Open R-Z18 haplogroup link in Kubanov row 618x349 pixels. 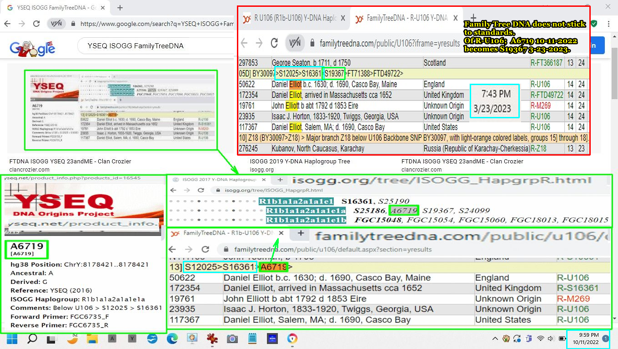(538, 148)
